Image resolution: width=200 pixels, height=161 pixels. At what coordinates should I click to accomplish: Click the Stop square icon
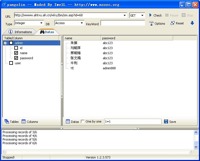pyautogui.click(x=183, y=15)
